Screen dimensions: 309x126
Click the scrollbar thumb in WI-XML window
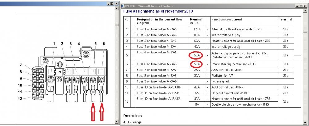point(305,32)
